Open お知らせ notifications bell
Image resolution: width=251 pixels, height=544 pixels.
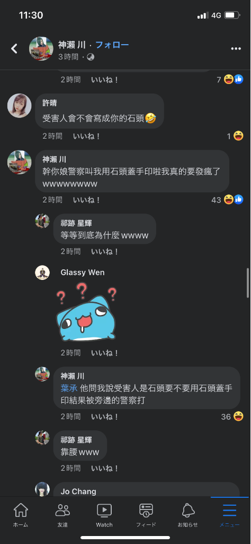tap(188, 515)
